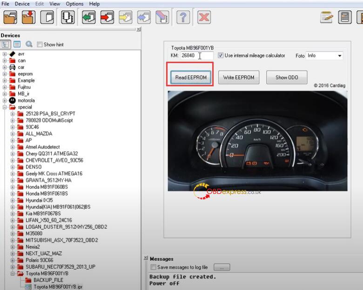Click the BACKUP_FILE folder icon

(x=28, y=280)
